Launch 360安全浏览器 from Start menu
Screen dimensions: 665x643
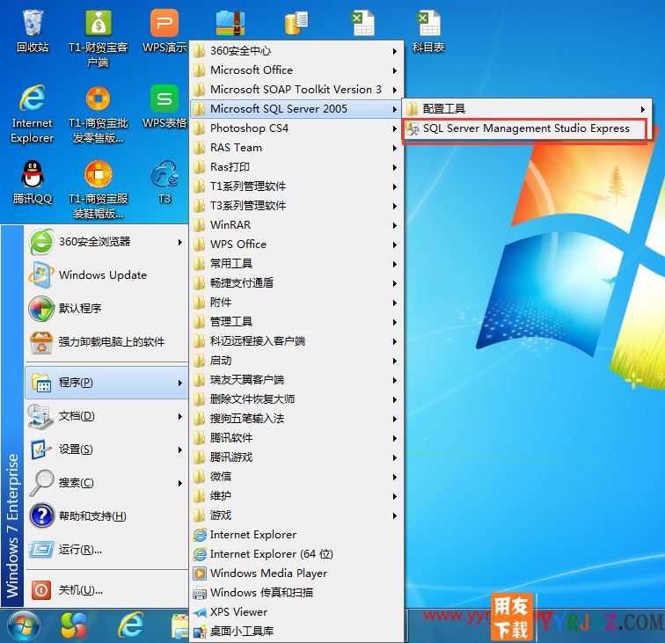click(x=107, y=242)
